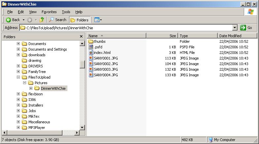Viewport: 259px width, 144px height.
Task: Collapse the Pictures tree node
Action: click(x=24, y=83)
